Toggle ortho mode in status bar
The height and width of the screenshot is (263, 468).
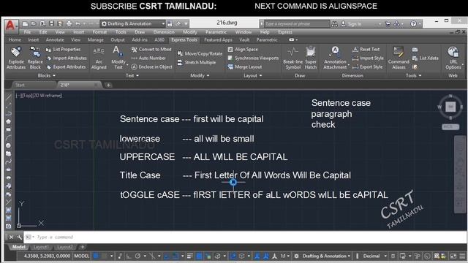129,256
